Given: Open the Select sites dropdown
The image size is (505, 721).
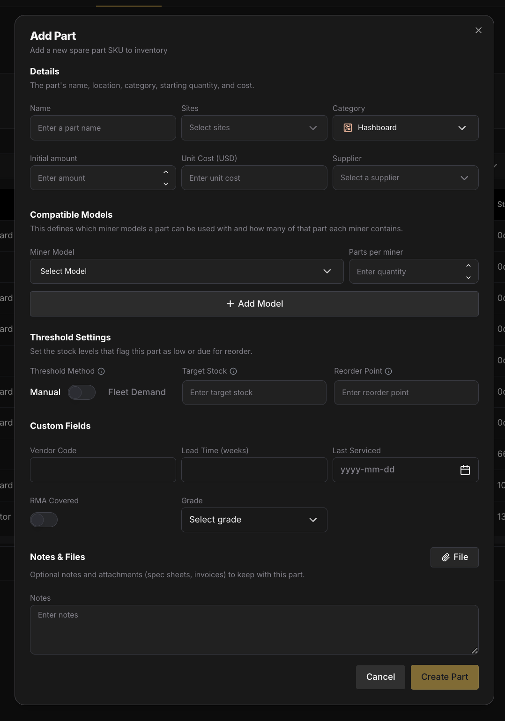Looking at the screenshot, I should tap(254, 128).
